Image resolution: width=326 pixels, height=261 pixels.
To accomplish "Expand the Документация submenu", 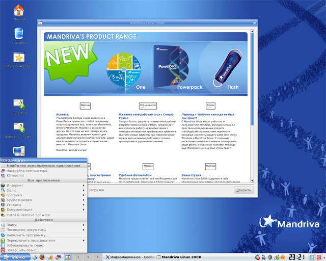I will [44, 210].
